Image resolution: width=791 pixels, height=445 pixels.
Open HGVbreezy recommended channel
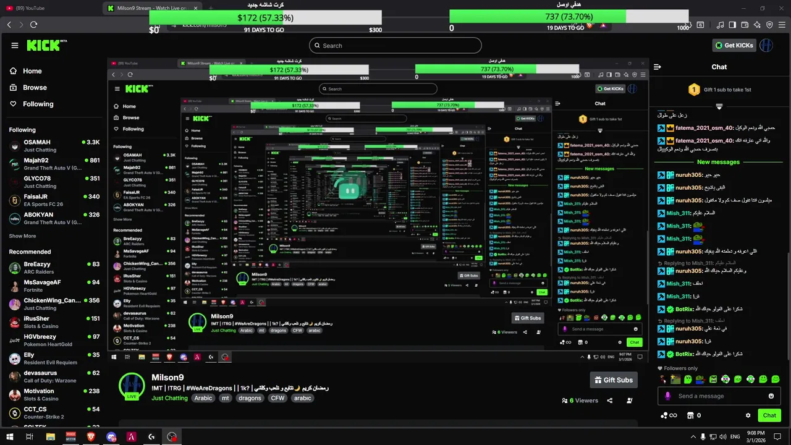(x=54, y=341)
